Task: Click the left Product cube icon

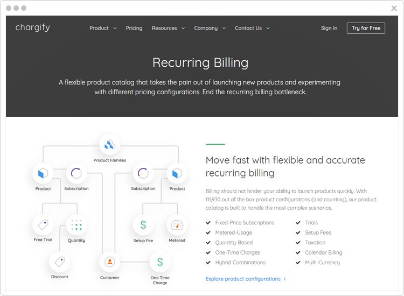Action: tap(43, 173)
